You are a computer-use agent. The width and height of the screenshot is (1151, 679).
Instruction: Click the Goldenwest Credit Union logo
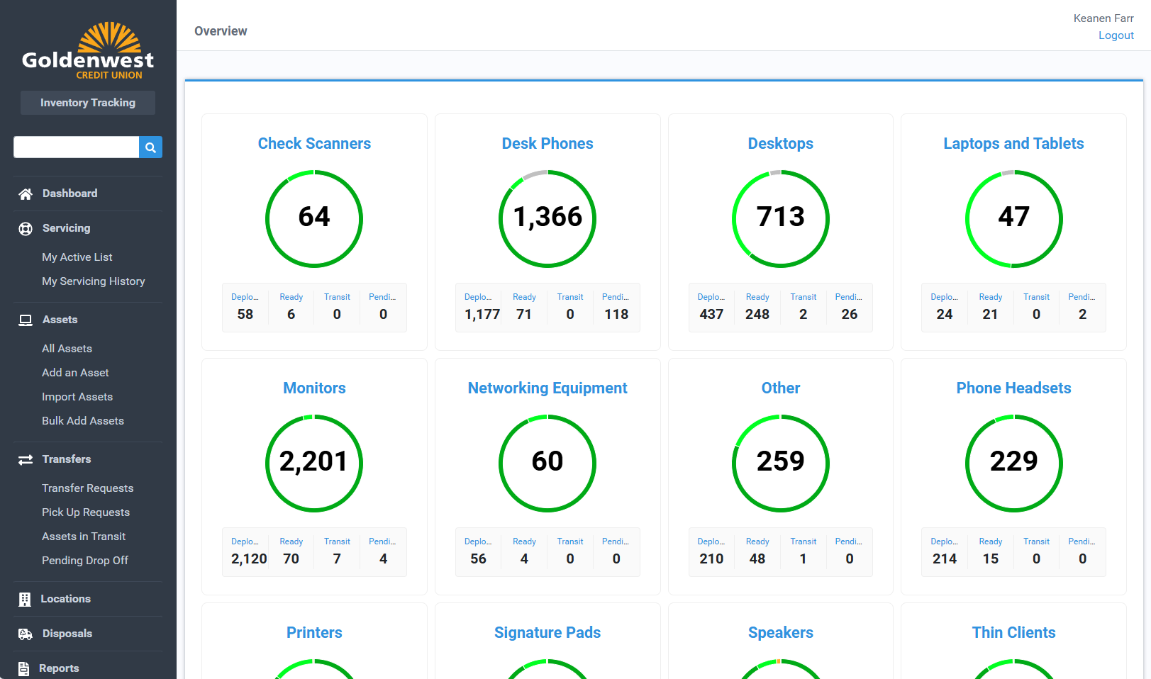tap(87, 50)
